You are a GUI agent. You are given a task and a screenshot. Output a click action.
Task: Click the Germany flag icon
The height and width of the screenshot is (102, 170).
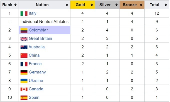[x=24, y=72]
